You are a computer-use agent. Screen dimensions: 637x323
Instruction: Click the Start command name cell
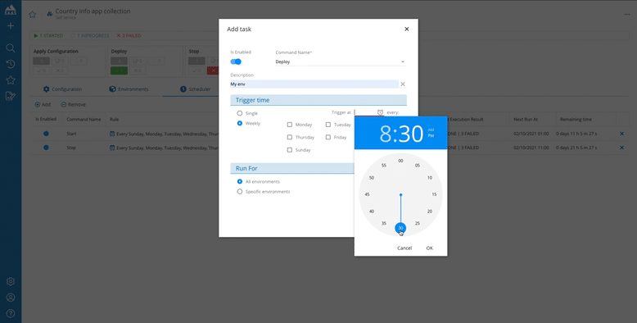point(71,134)
